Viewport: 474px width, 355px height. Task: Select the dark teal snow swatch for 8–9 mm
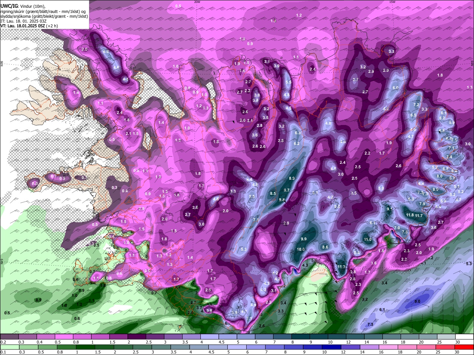pos(301,337)
